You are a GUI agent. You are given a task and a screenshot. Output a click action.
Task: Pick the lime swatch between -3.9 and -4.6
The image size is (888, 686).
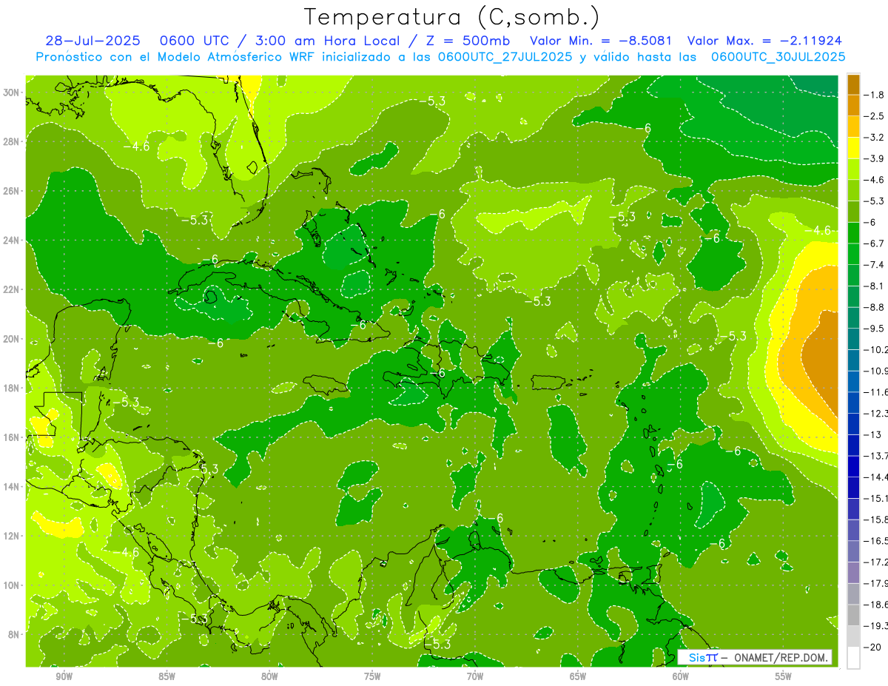(x=853, y=169)
